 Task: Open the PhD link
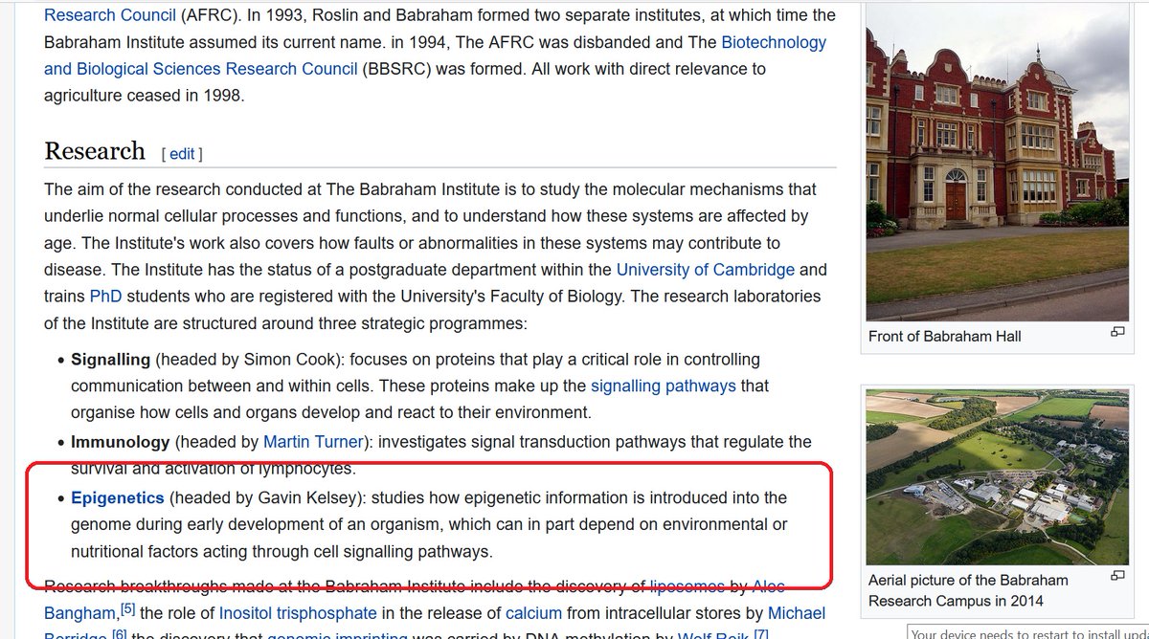[105, 297]
